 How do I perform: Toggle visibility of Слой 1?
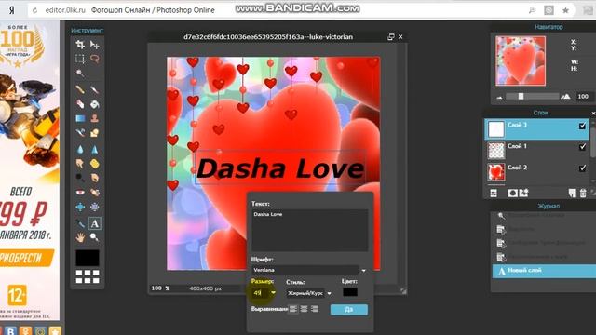(582, 146)
